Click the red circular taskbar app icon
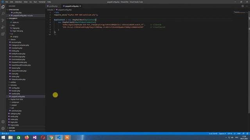250x140 pixels. (43, 137)
